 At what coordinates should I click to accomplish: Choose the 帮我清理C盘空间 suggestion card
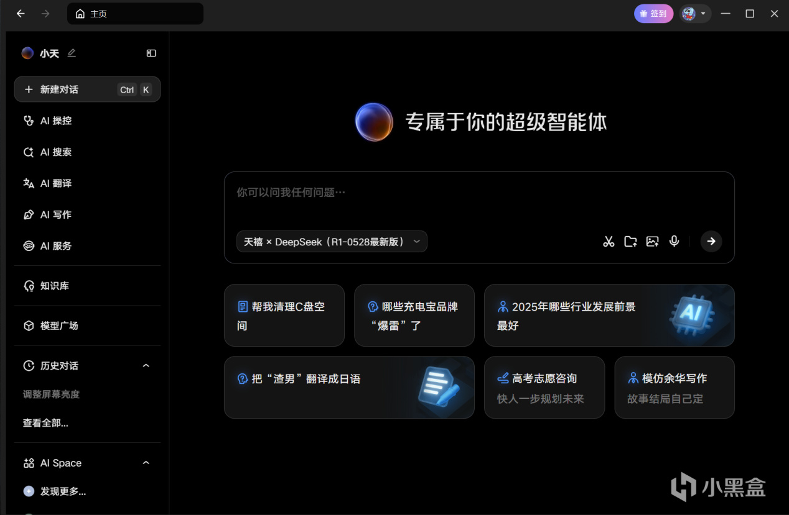point(284,316)
